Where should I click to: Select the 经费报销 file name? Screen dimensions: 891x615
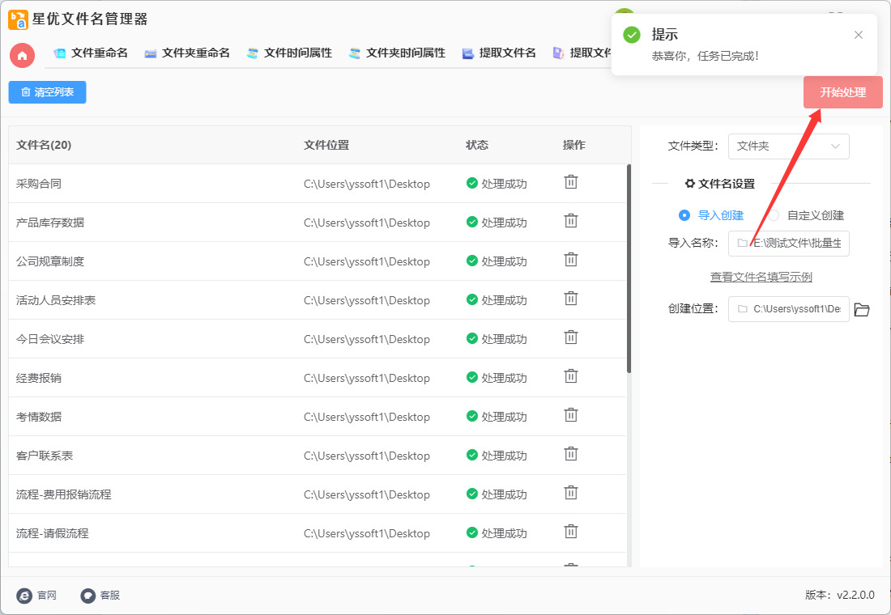coord(39,378)
